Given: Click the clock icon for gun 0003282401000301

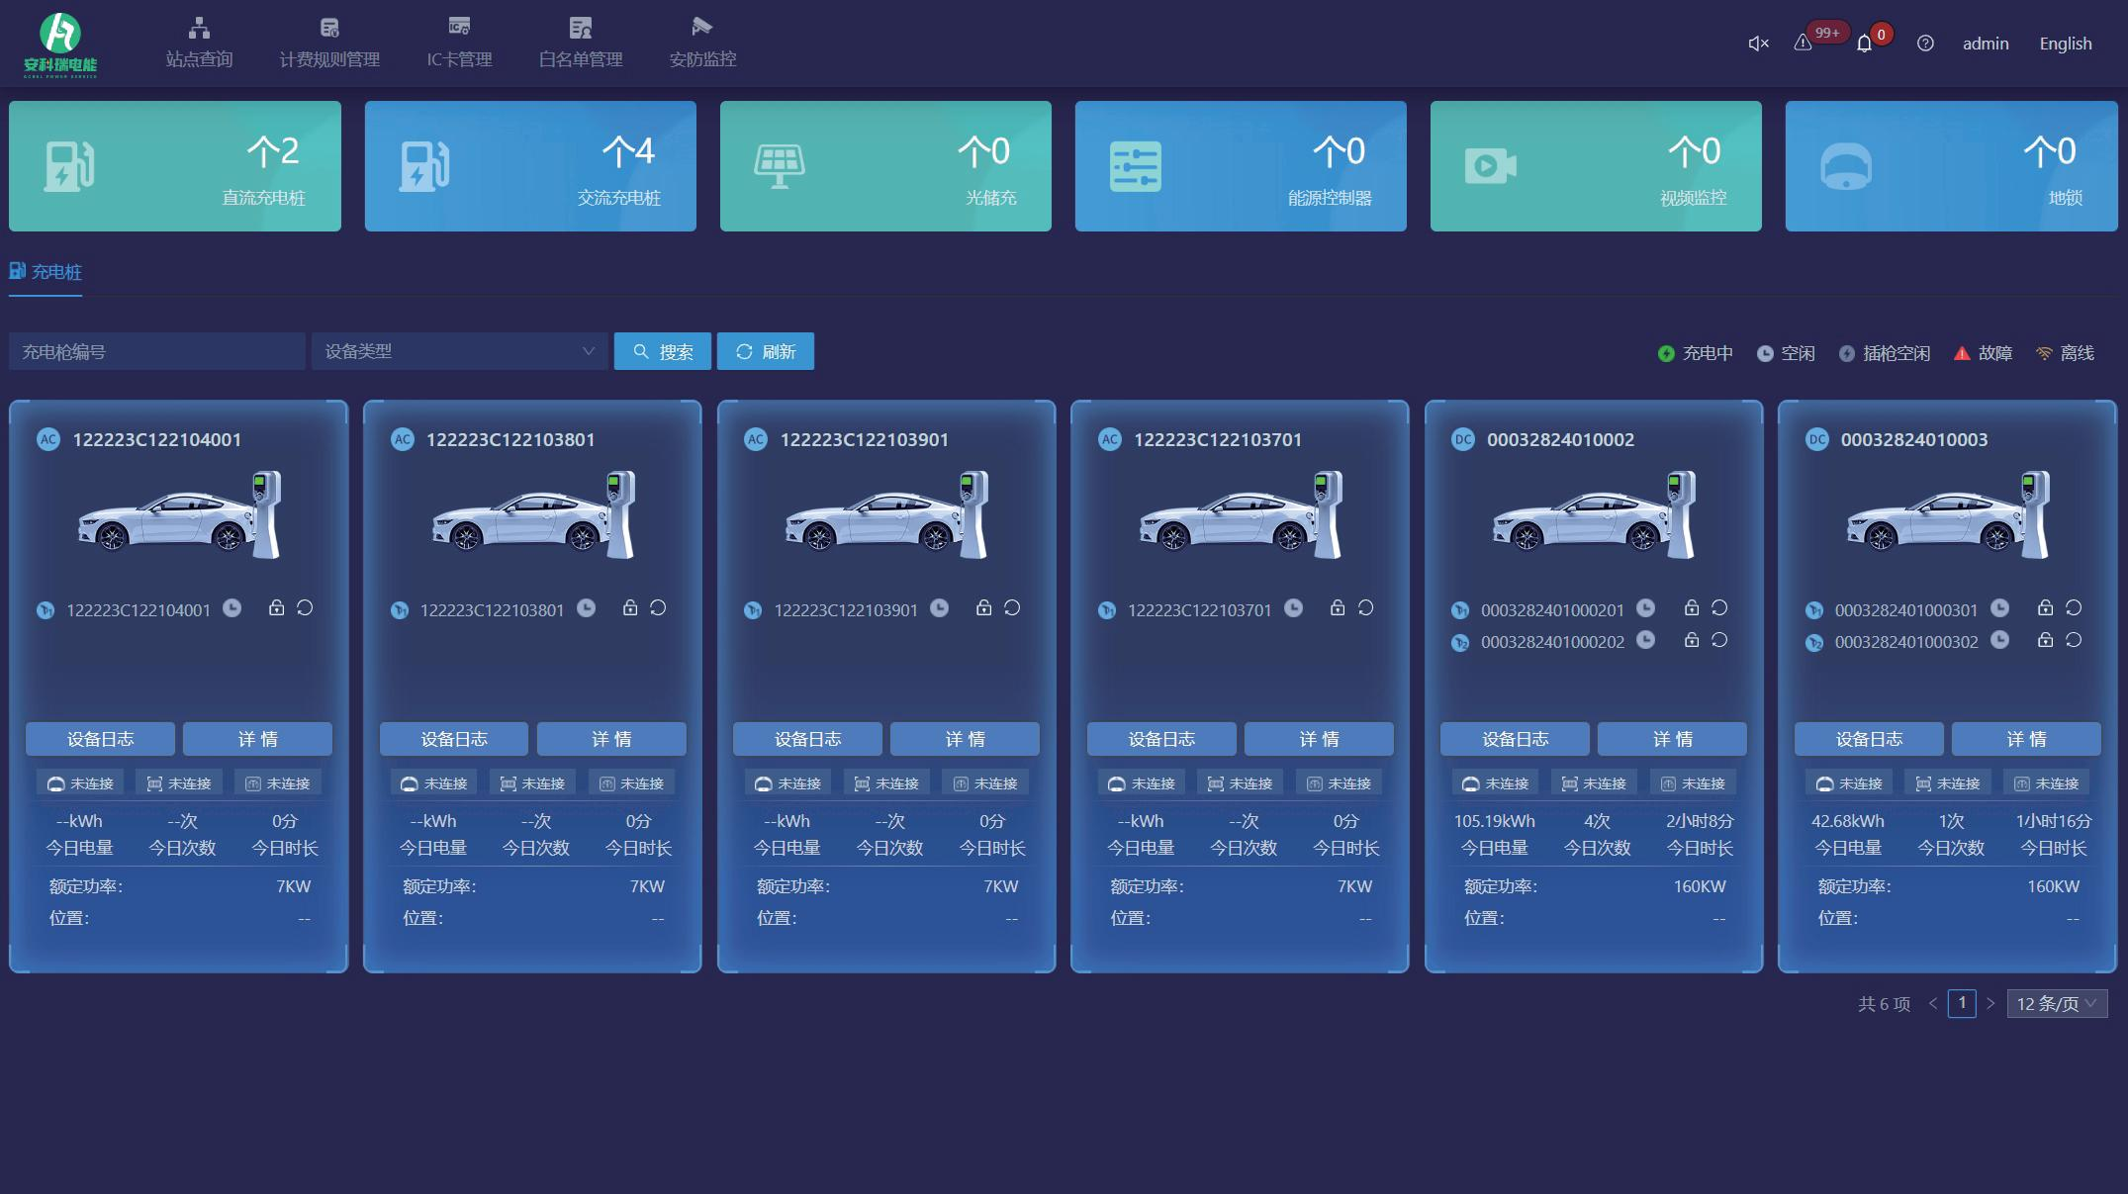Looking at the screenshot, I should [x=1999, y=607].
